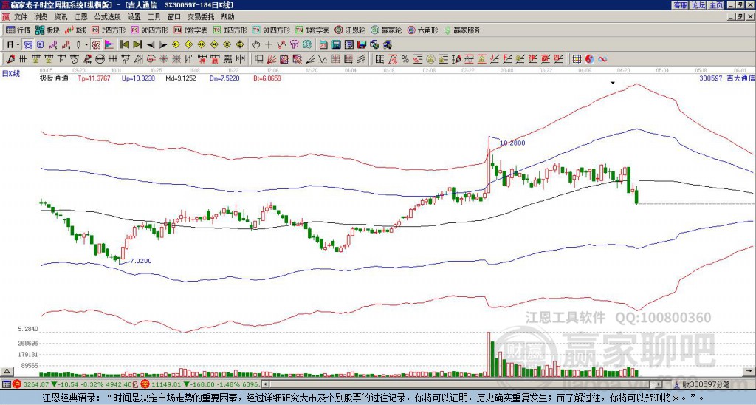
Task: Open the 9T四方形 tool
Action: tap(272, 30)
